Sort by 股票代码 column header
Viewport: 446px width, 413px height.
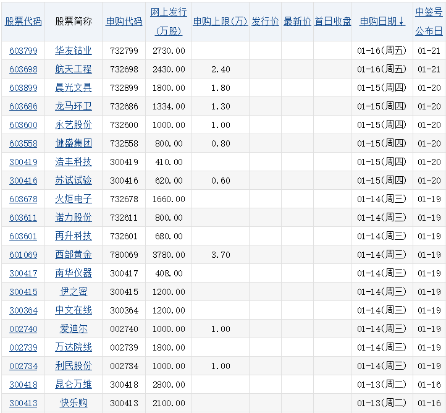coord(23,22)
